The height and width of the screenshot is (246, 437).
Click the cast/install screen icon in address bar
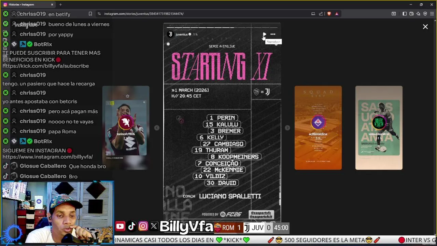pos(313,14)
